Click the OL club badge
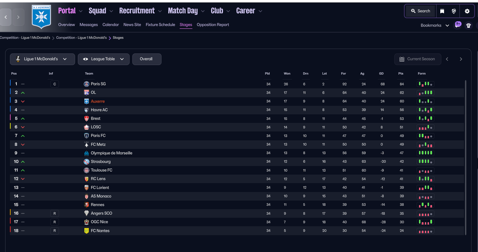 click(86, 92)
